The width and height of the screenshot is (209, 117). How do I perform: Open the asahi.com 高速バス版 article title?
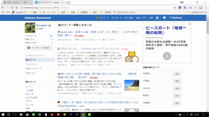point(97,34)
